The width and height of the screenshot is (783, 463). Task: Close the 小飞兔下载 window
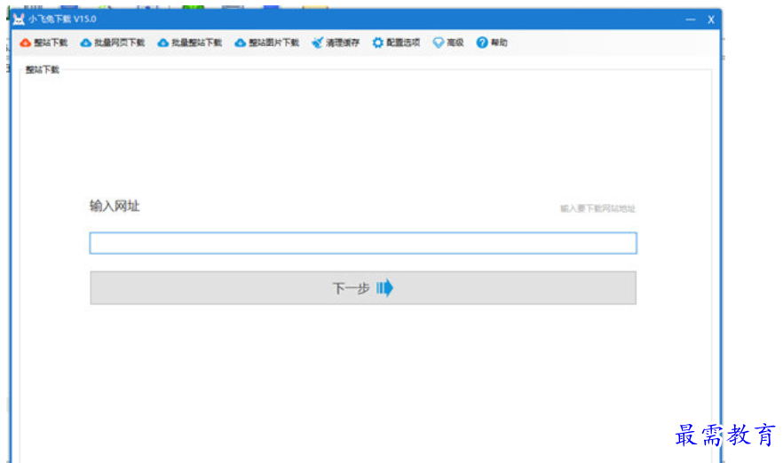tap(711, 20)
